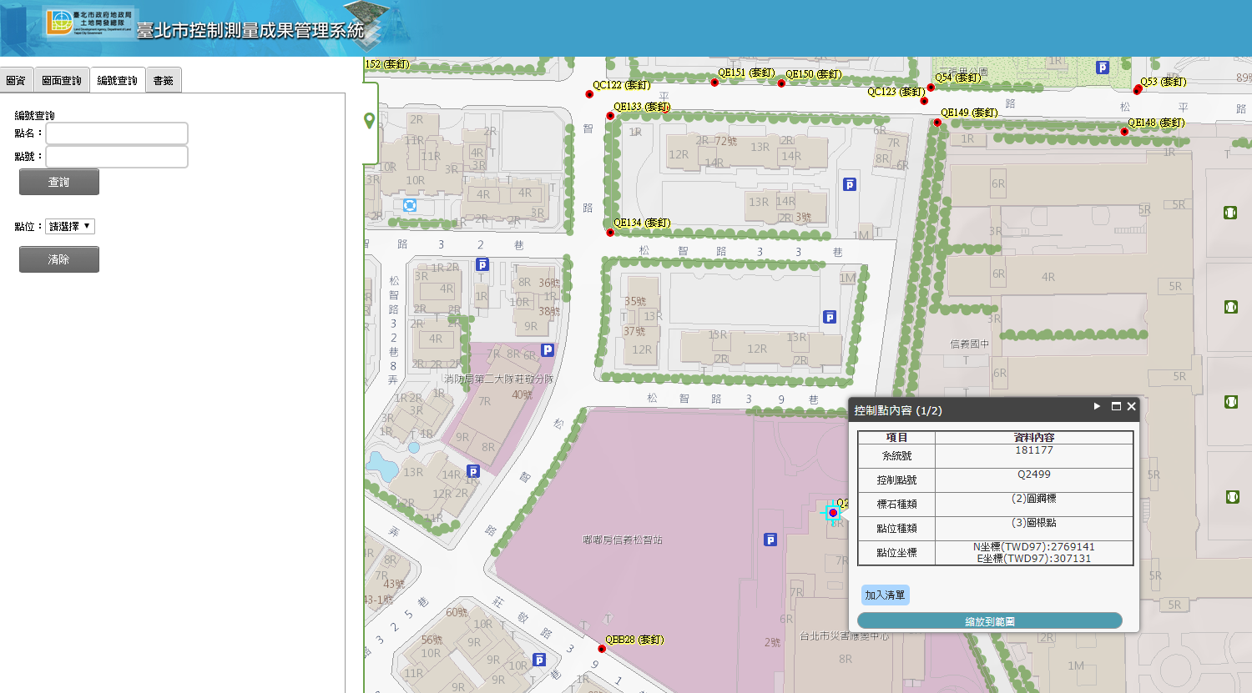
Task: Select the QE149 red point marker
Action: pyautogui.click(x=937, y=123)
